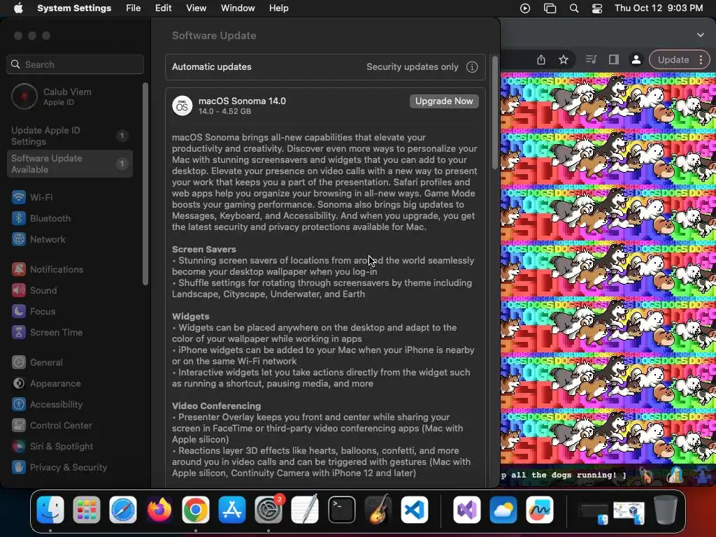The image size is (716, 537).
Task: Open Notifications settings in sidebar
Action: coord(48,269)
